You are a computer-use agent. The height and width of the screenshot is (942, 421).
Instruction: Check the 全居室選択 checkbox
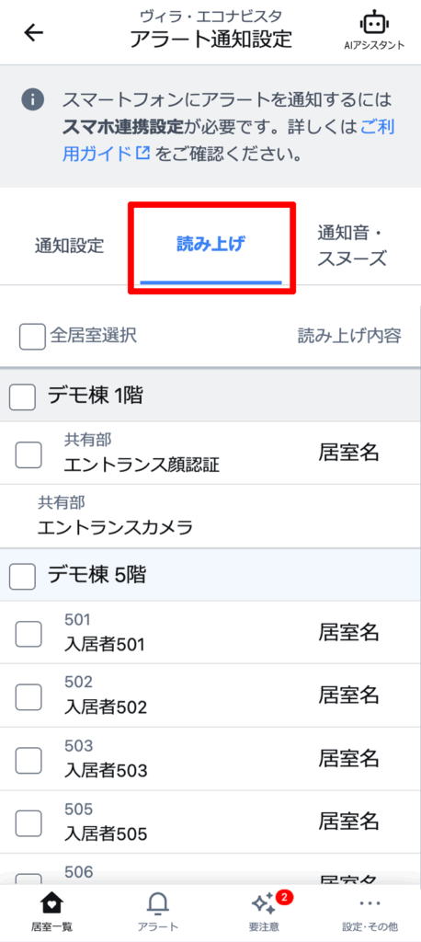(32, 337)
